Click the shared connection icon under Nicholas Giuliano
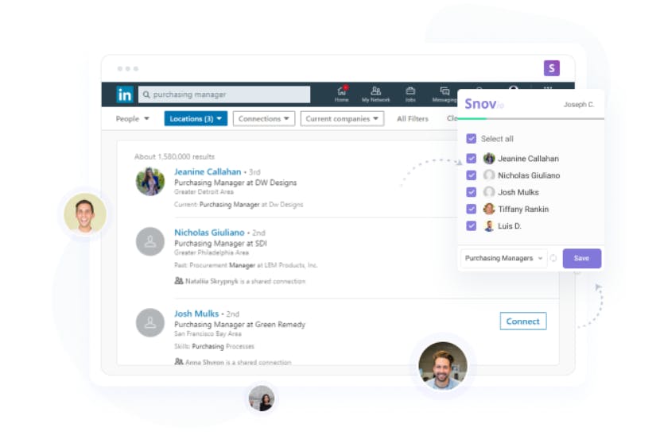Image resolution: width=656 pixels, height=435 pixels. tap(179, 281)
